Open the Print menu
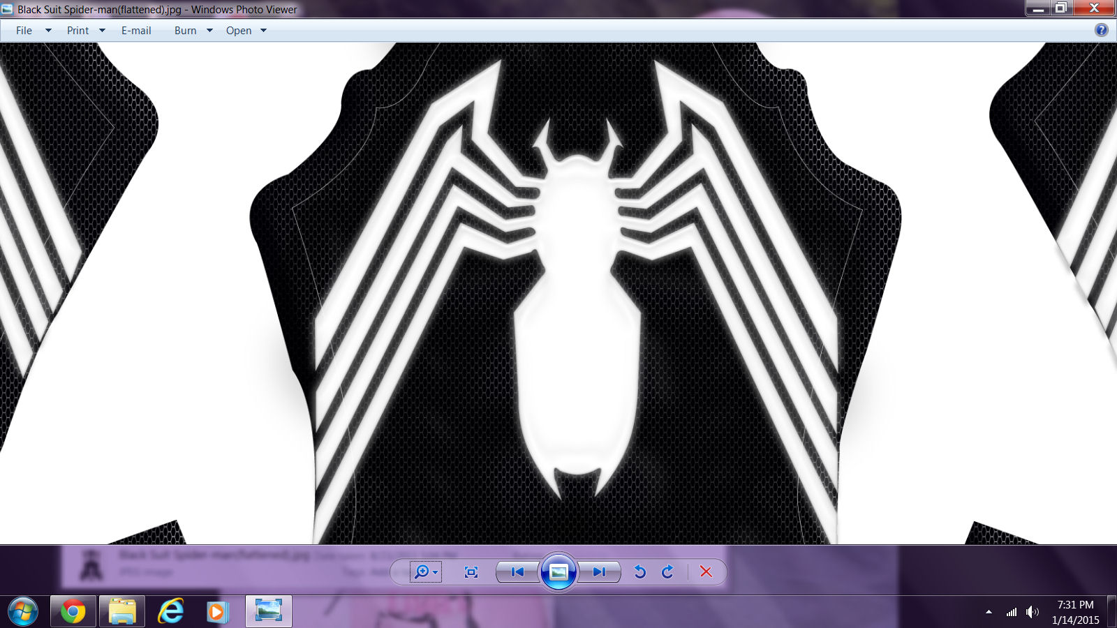The width and height of the screenshot is (1117, 628). [77, 31]
